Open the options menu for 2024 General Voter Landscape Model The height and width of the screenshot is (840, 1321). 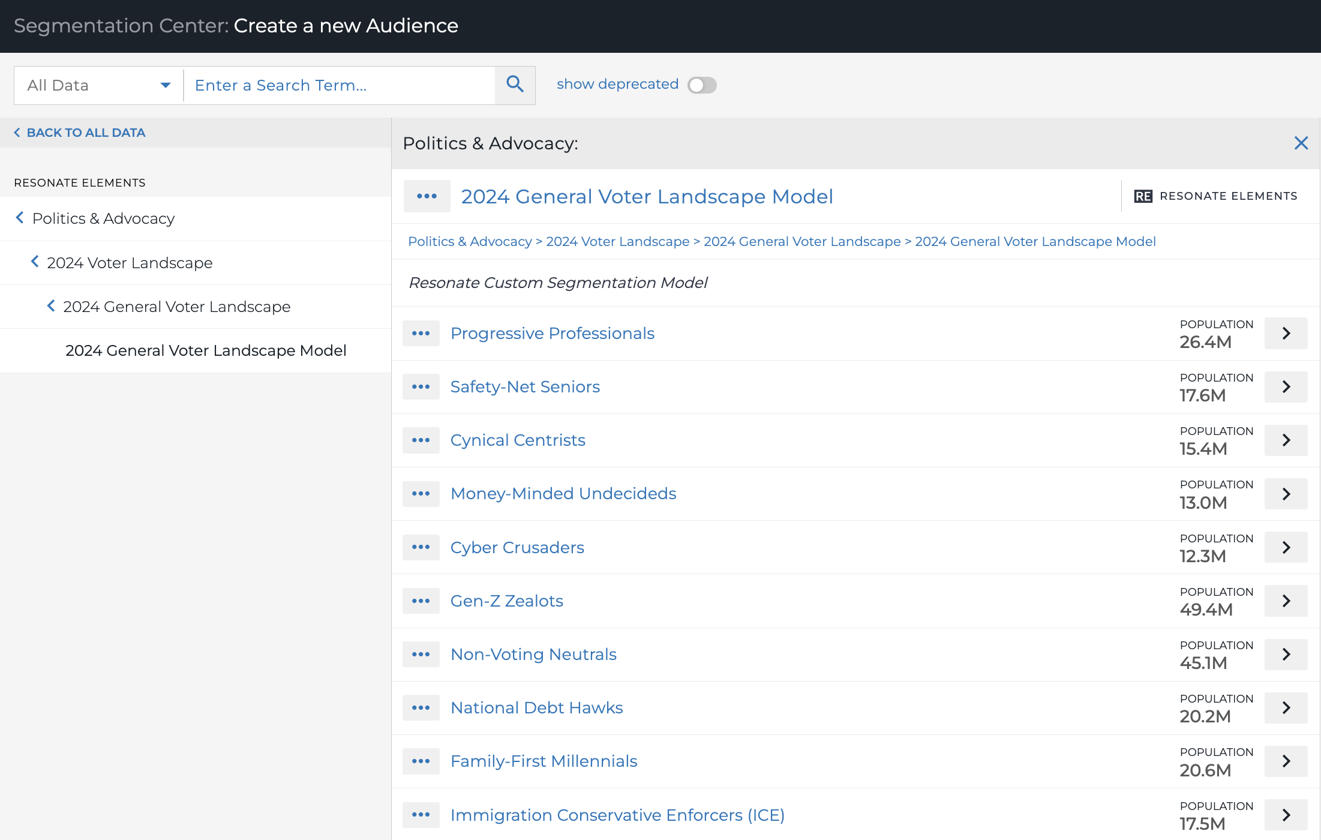pos(427,196)
